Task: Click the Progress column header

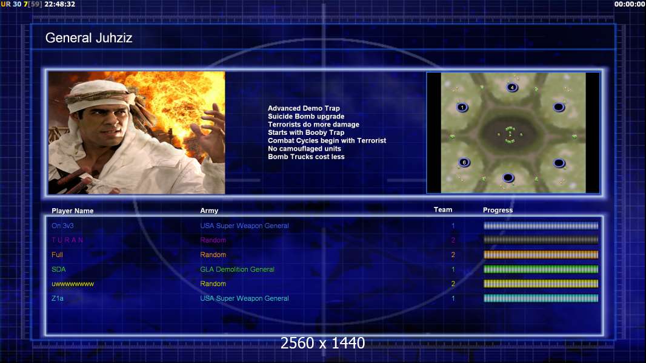Action: [x=498, y=210]
